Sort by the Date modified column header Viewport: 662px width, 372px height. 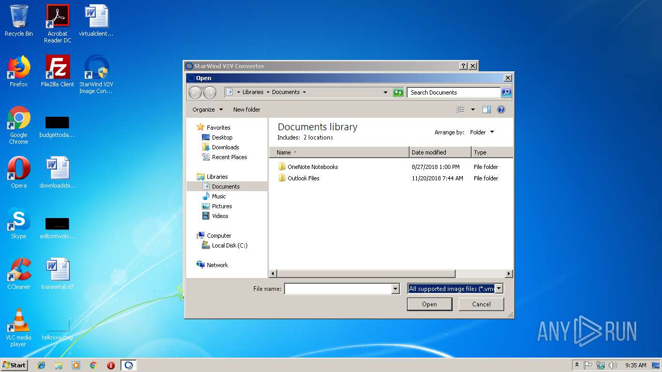coord(440,152)
